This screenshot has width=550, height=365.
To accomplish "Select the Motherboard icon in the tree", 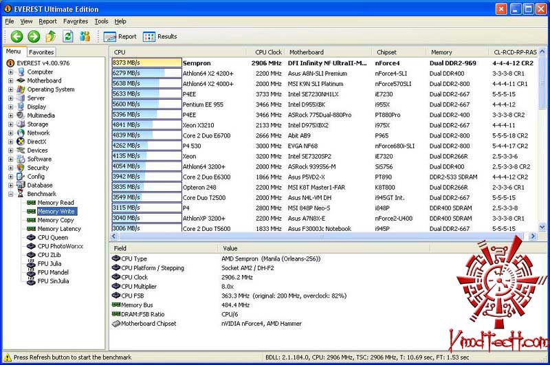I will coord(21,80).
